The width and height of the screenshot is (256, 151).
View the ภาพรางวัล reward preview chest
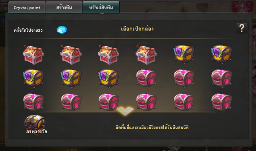tap(35, 124)
